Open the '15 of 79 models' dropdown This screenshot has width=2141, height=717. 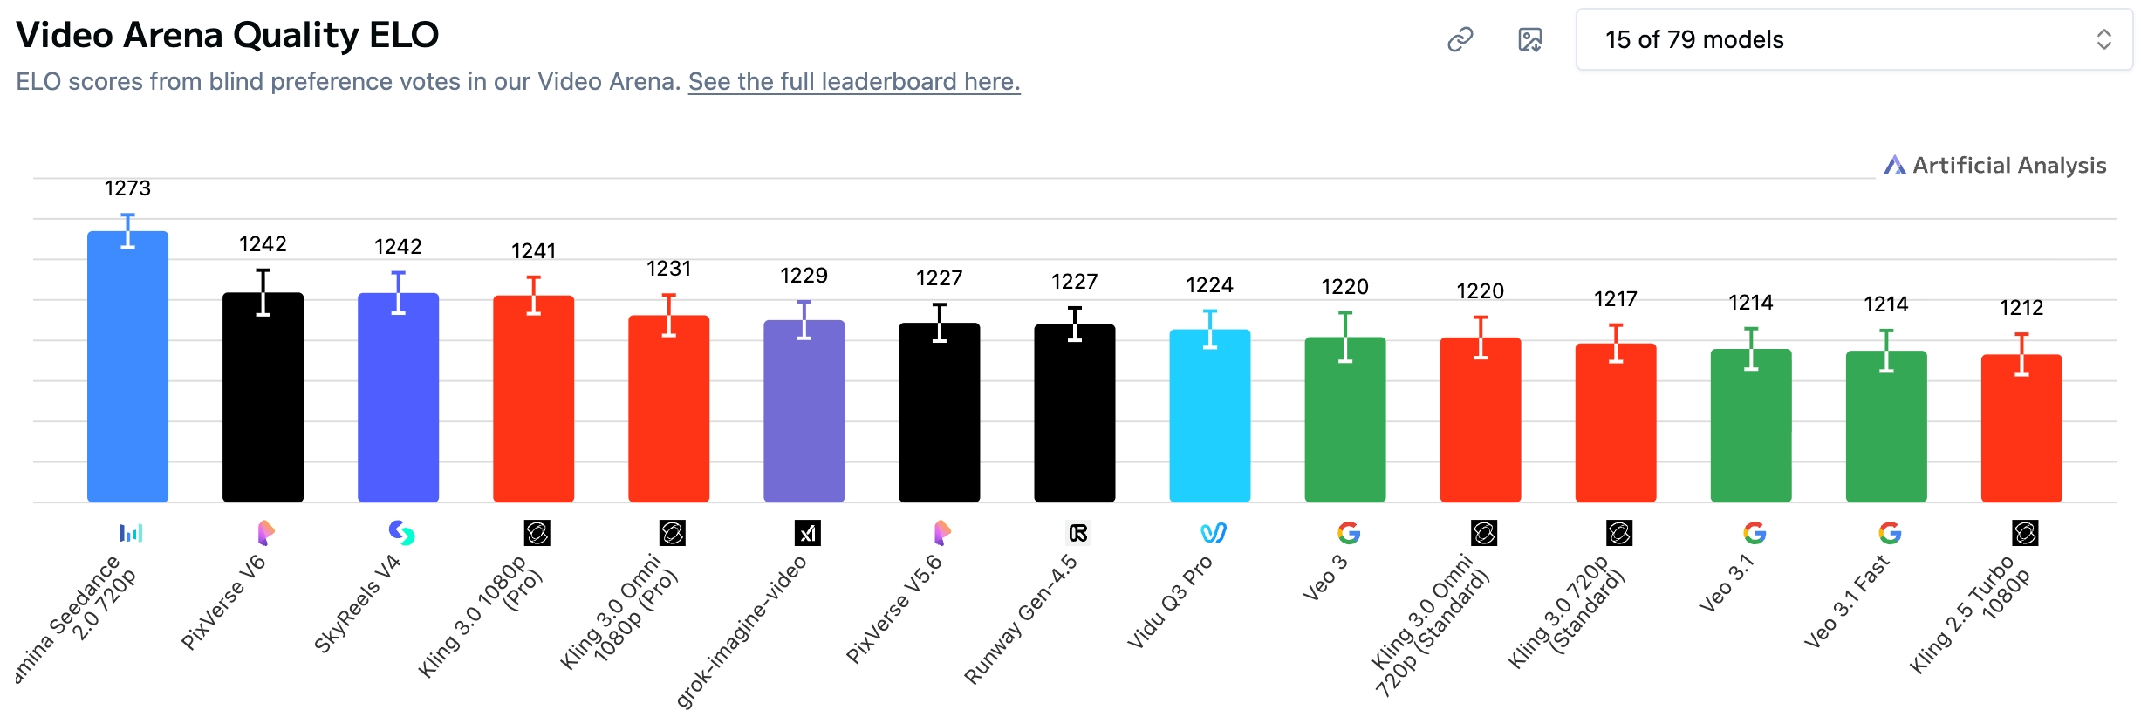coord(1853,39)
